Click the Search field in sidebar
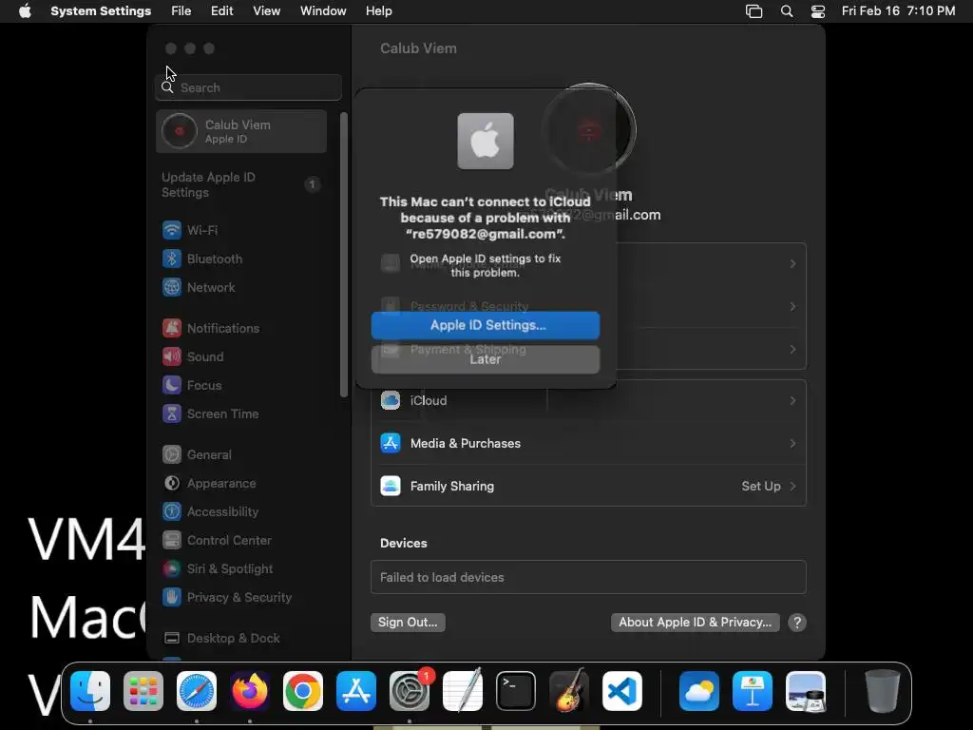Viewport: 973px width, 730px height. tap(248, 87)
